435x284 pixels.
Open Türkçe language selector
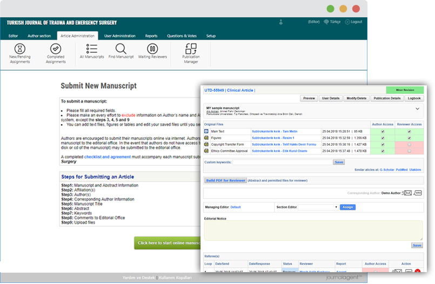333,22
